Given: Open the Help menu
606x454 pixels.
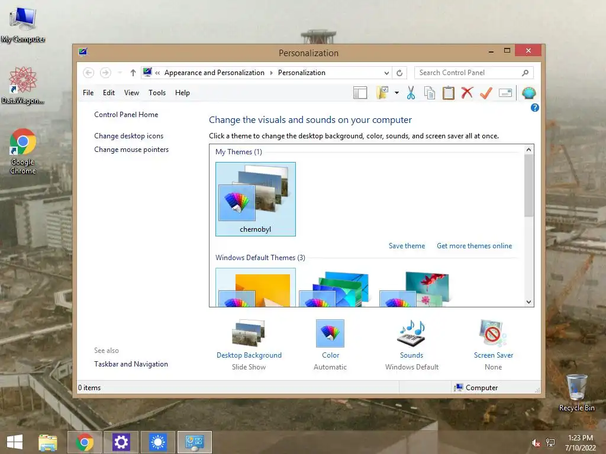Looking at the screenshot, I should 182,93.
